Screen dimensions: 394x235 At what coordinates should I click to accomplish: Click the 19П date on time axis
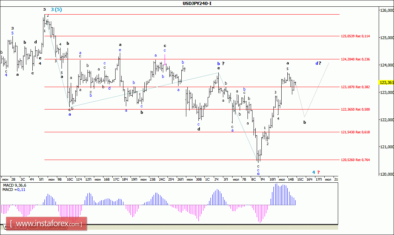(x=134, y=180)
